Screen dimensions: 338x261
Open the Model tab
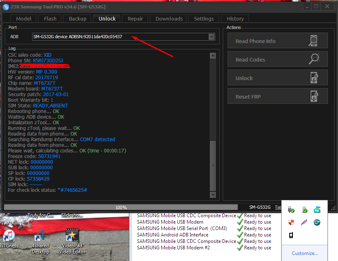coord(23,19)
